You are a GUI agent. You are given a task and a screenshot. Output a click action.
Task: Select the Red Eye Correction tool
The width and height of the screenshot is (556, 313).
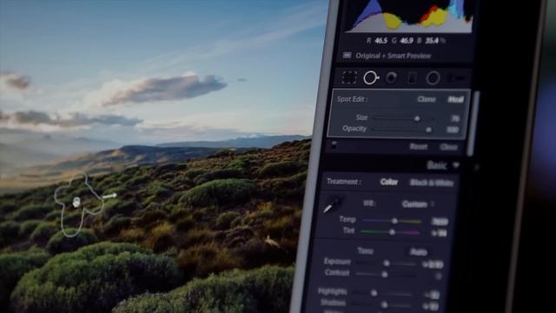pos(392,77)
